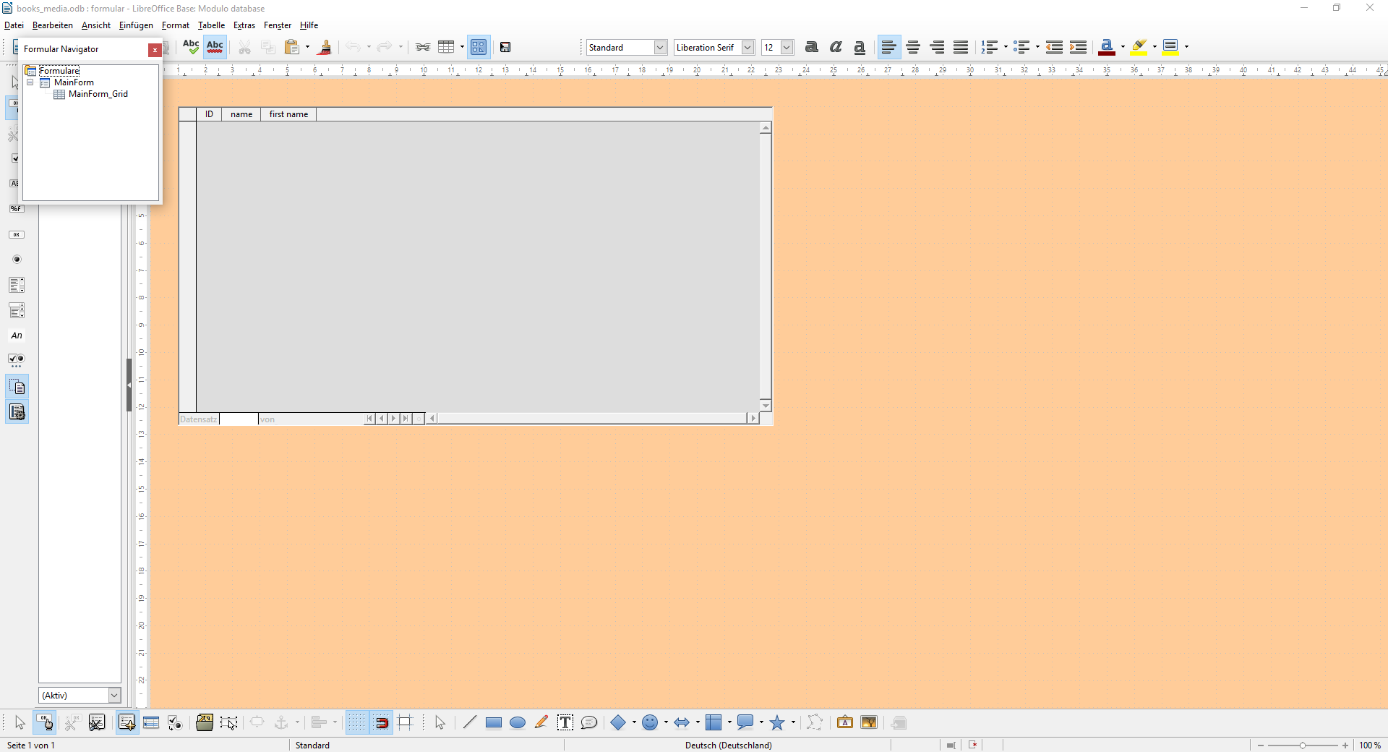
Task: Select MainForm_Grid in the navigator
Action: pyautogui.click(x=98, y=94)
